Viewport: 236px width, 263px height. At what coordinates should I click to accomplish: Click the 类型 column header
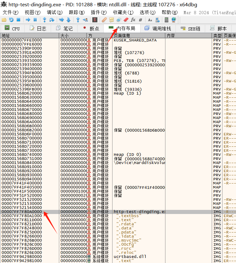pyautogui.click(x=217, y=36)
